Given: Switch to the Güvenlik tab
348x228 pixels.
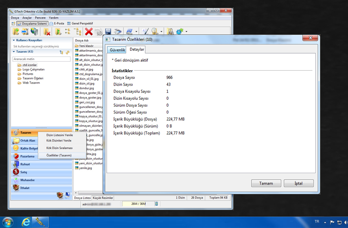Looking at the screenshot, I should click(x=117, y=50).
